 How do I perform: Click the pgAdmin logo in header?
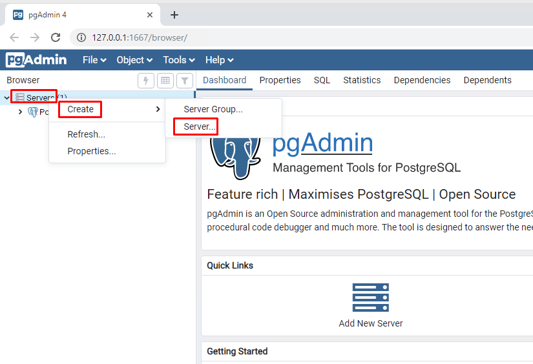click(36, 60)
